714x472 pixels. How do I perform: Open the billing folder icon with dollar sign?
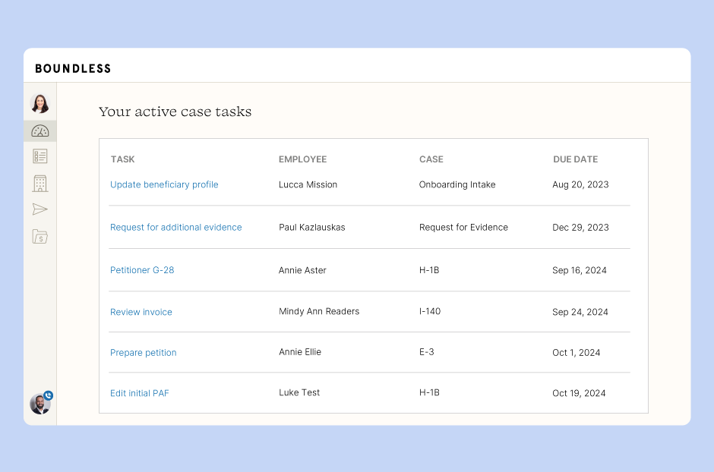click(40, 237)
